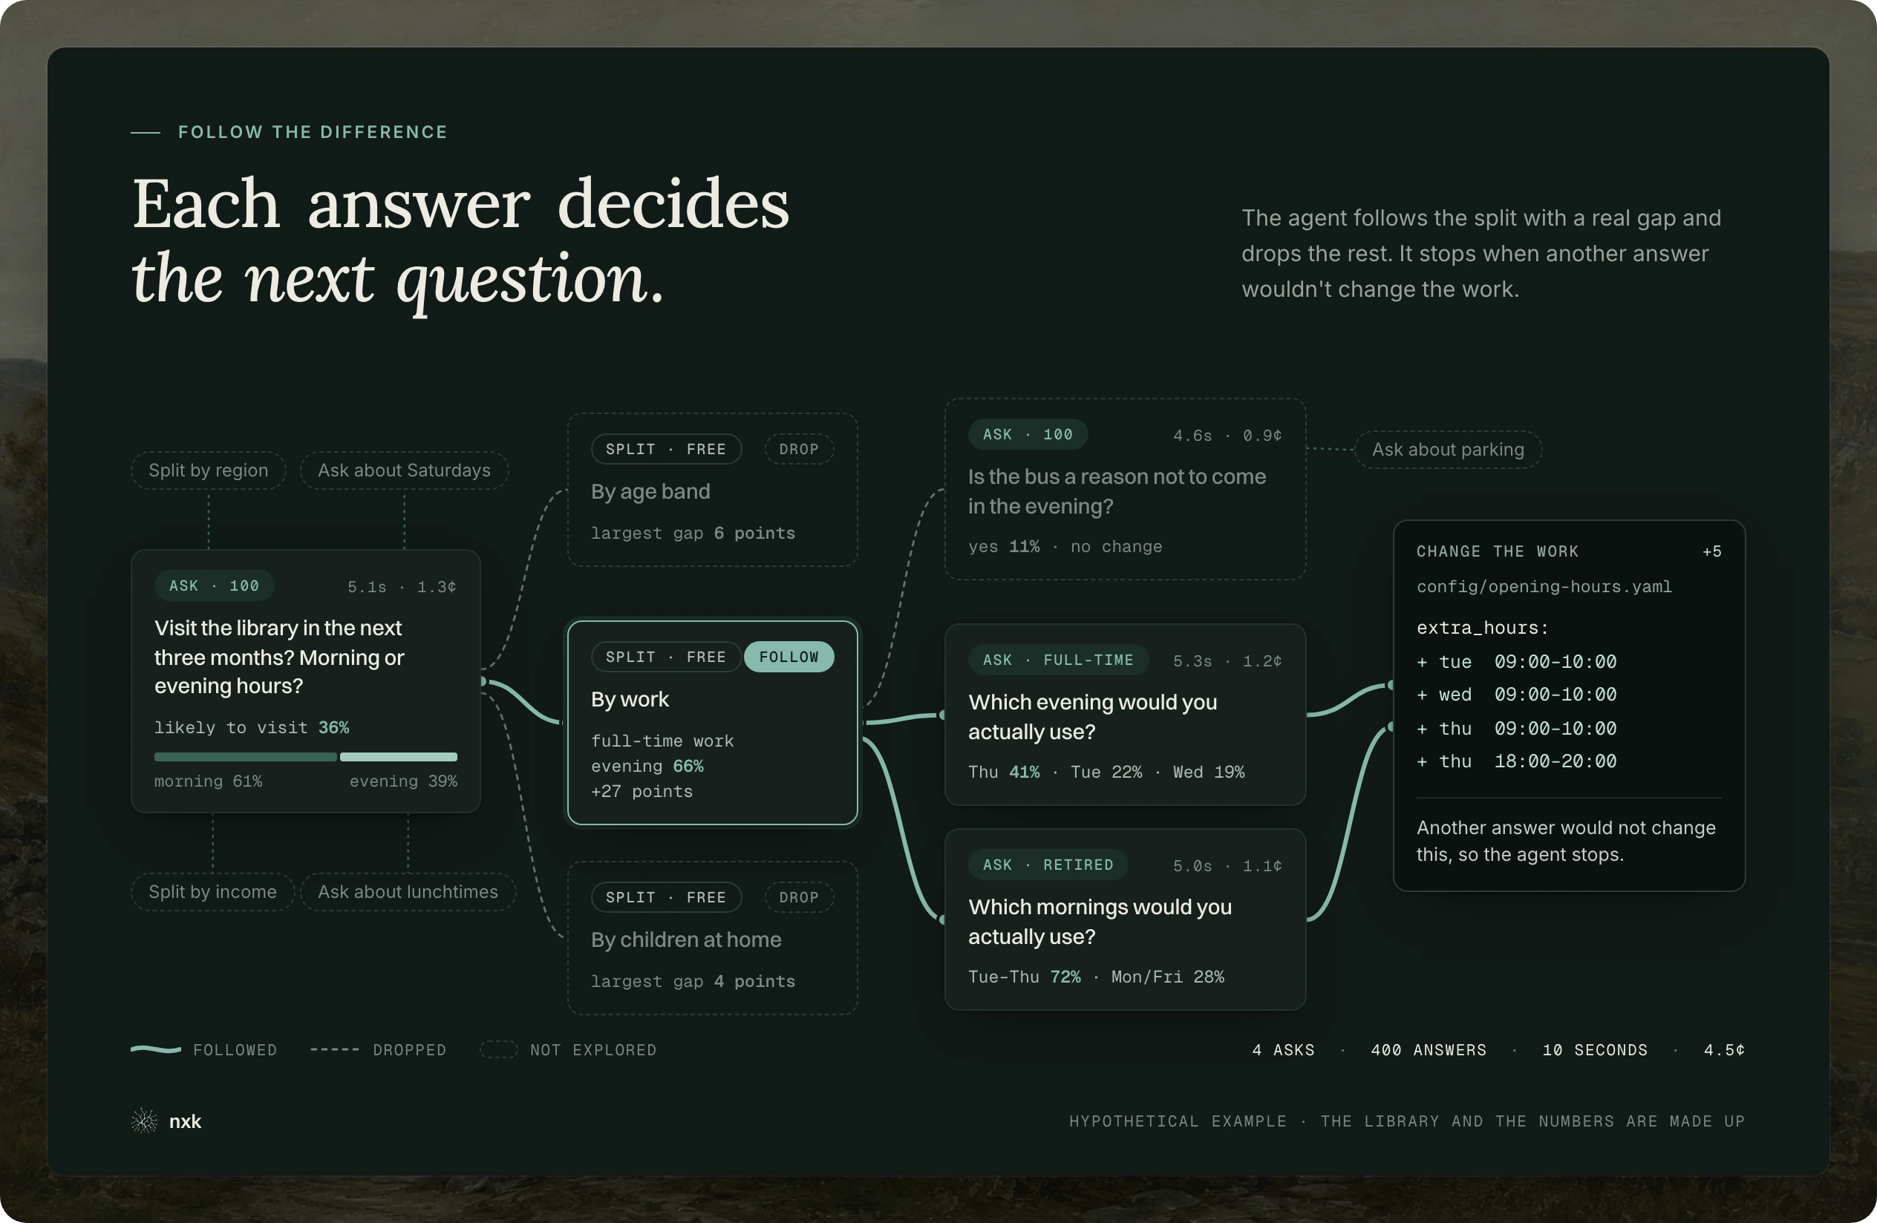This screenshot has width=1877, height=1223.
Task: Click 'CHANGE THE WORK' panel heading
Action: tap(1497, 551)
